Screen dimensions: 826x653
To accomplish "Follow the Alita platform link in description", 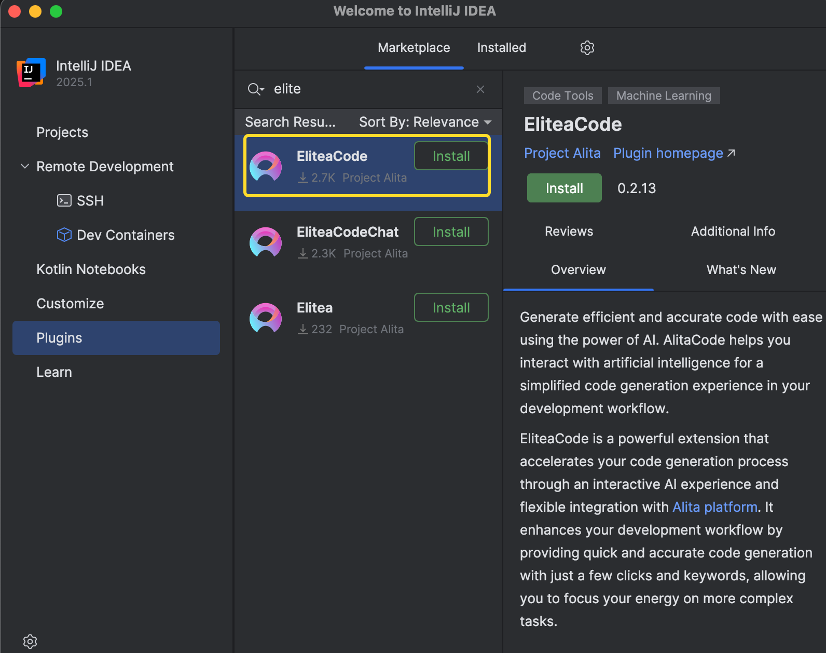I will click(715, 507).
